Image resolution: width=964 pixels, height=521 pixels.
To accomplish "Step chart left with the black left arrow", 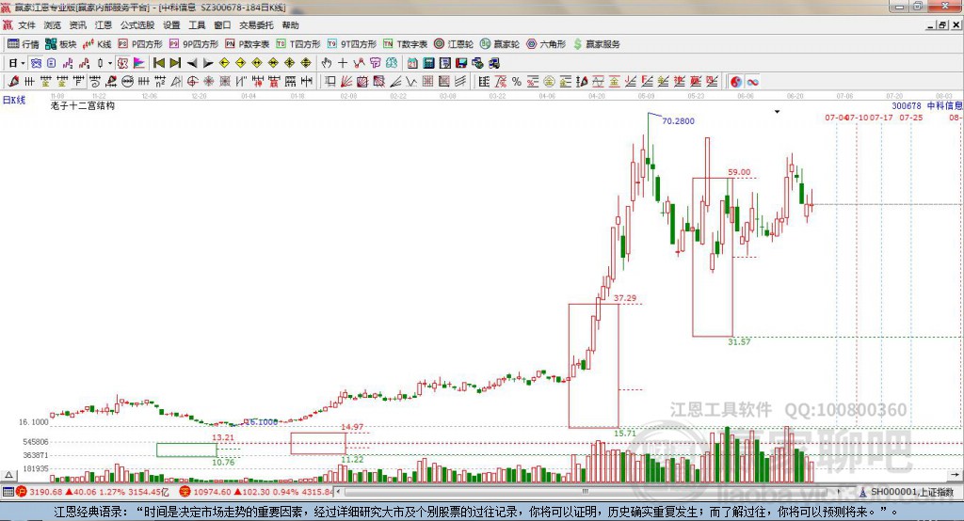I will pos(192,63).
